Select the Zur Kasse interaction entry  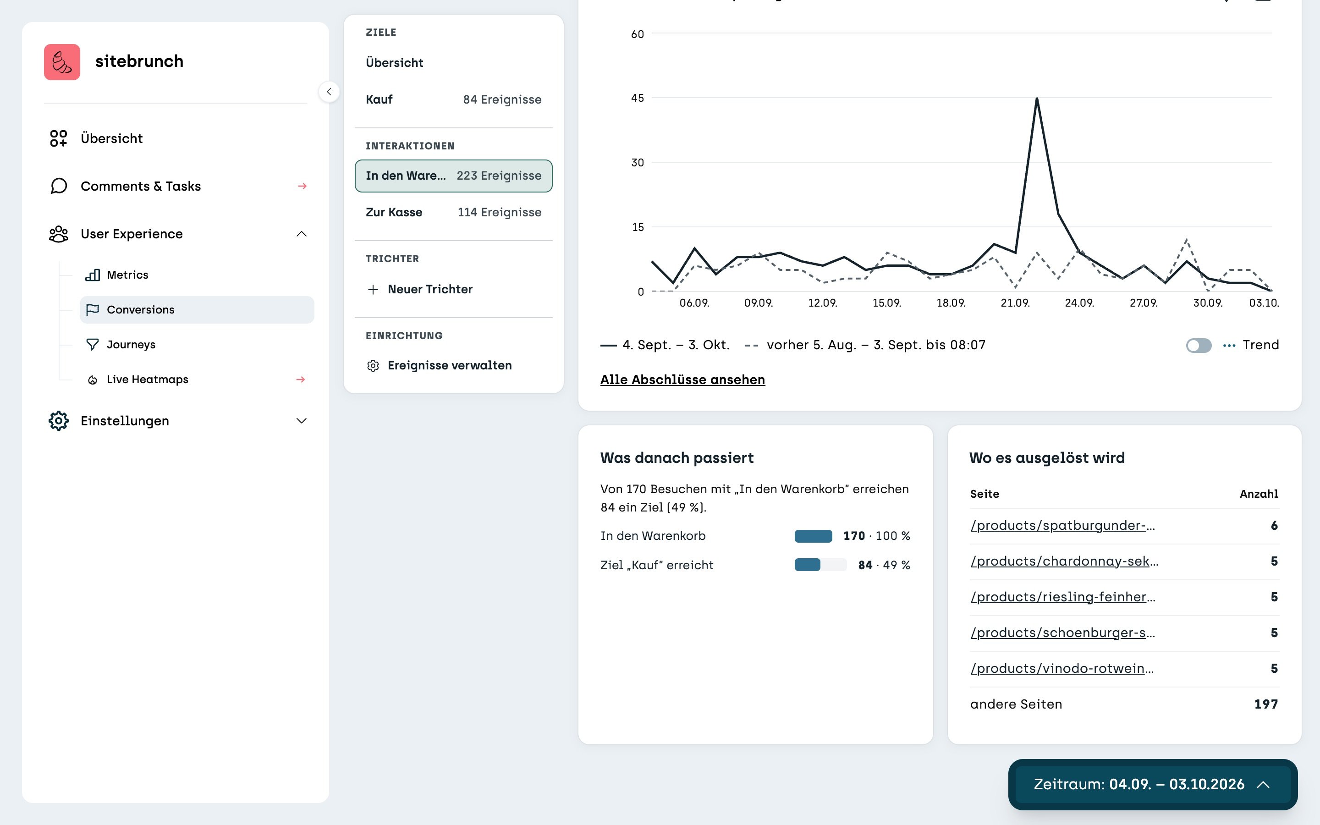tap(453, 212)
